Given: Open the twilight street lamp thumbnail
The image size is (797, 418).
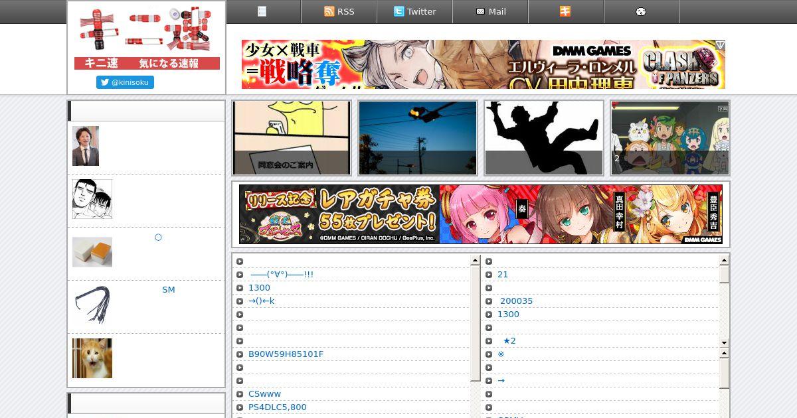Looking at the screenshot, I should (418, 138).
